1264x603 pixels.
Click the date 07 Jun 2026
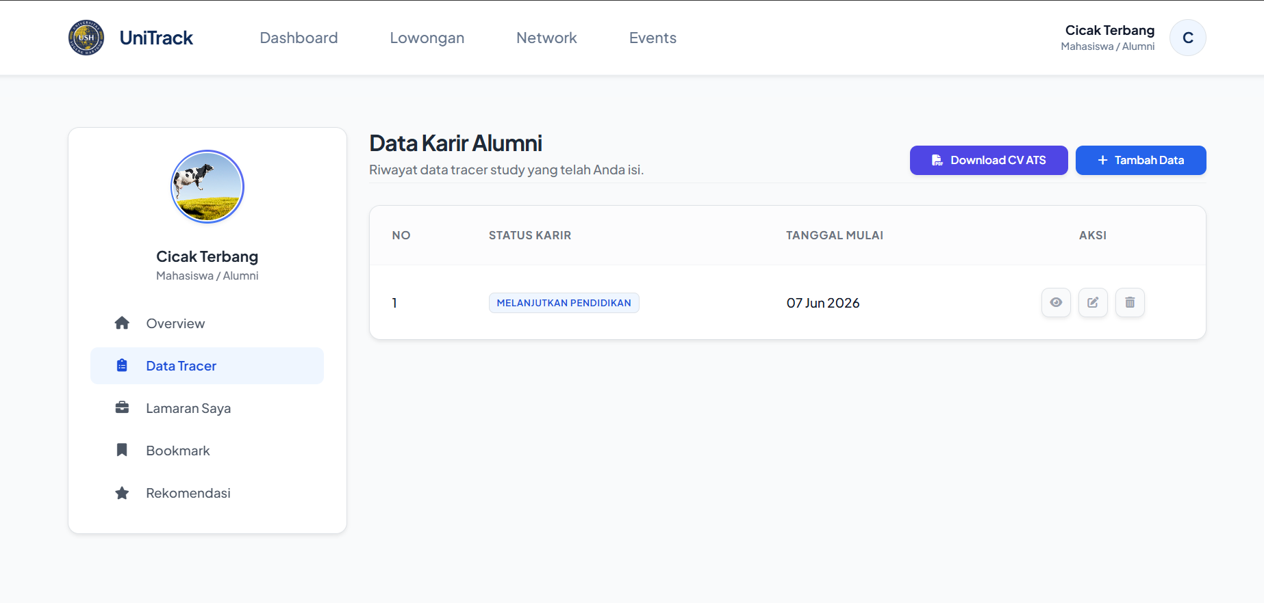tap(823, 303)
